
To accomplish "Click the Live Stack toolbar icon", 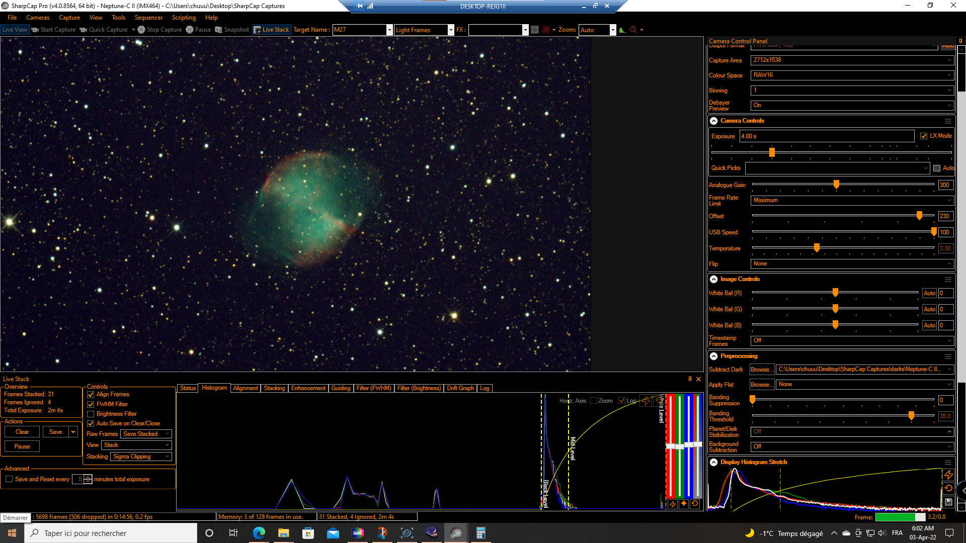I will 257,30.
